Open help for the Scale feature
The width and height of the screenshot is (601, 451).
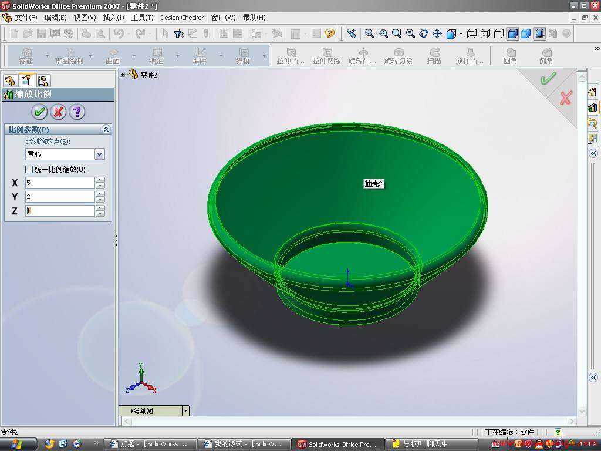tap(77, 112)
